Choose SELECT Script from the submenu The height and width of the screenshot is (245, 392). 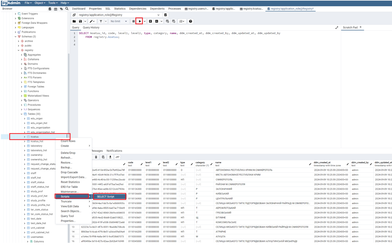(x=106, y=197)
